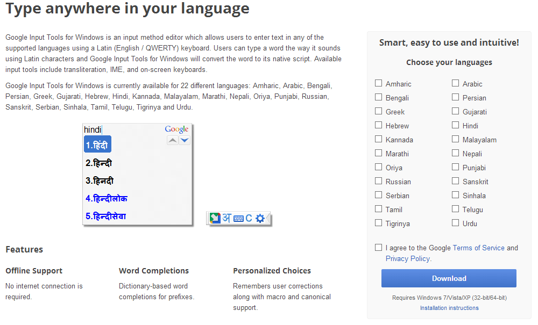
Task: Click the Google Input Tools logo icon in toolbar
Action: [215, 218]
